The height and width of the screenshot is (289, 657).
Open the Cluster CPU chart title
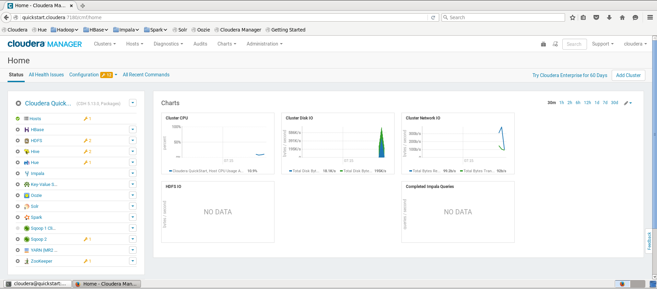[177, 118]
